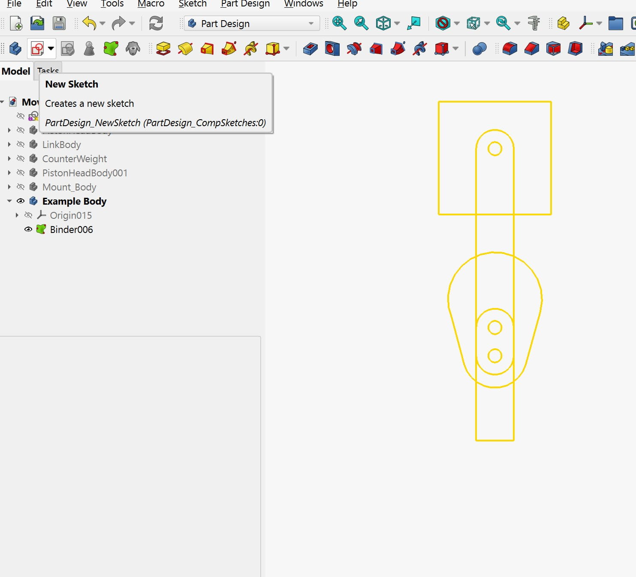This screenshot has width=636, height=577.
Task: Select the Subtractive Helix tool
Action: (420, 49)
